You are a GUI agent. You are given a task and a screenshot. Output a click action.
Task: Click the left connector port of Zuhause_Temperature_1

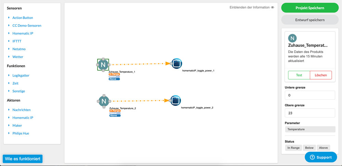(x=97, y=65)
